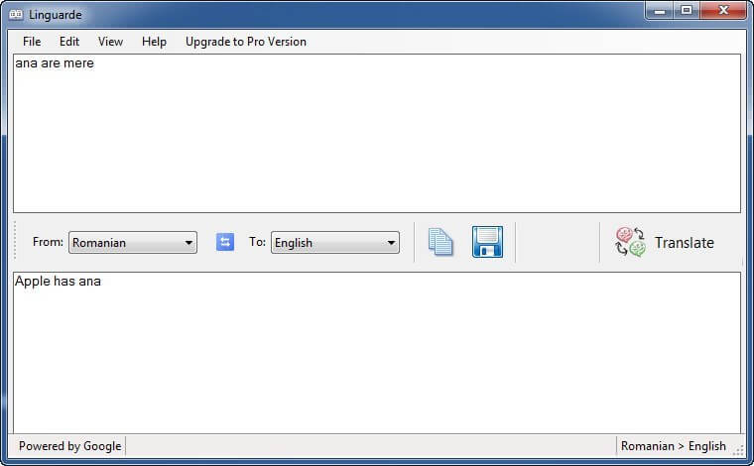Click inside the source text box with "ana are mere"
Viewport: 754px width, 466px height.
point(377,134)
